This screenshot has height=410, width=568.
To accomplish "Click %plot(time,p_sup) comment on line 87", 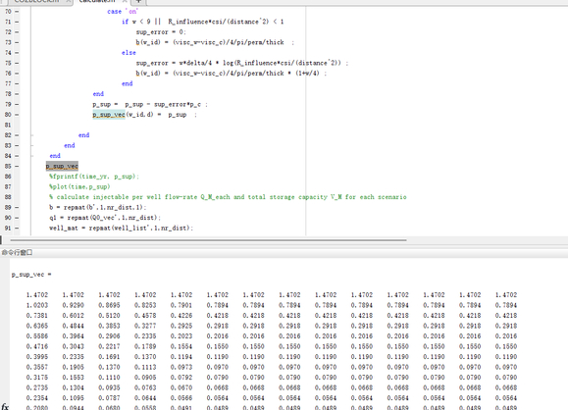I will pyautogui.click(x=79, y=187).
